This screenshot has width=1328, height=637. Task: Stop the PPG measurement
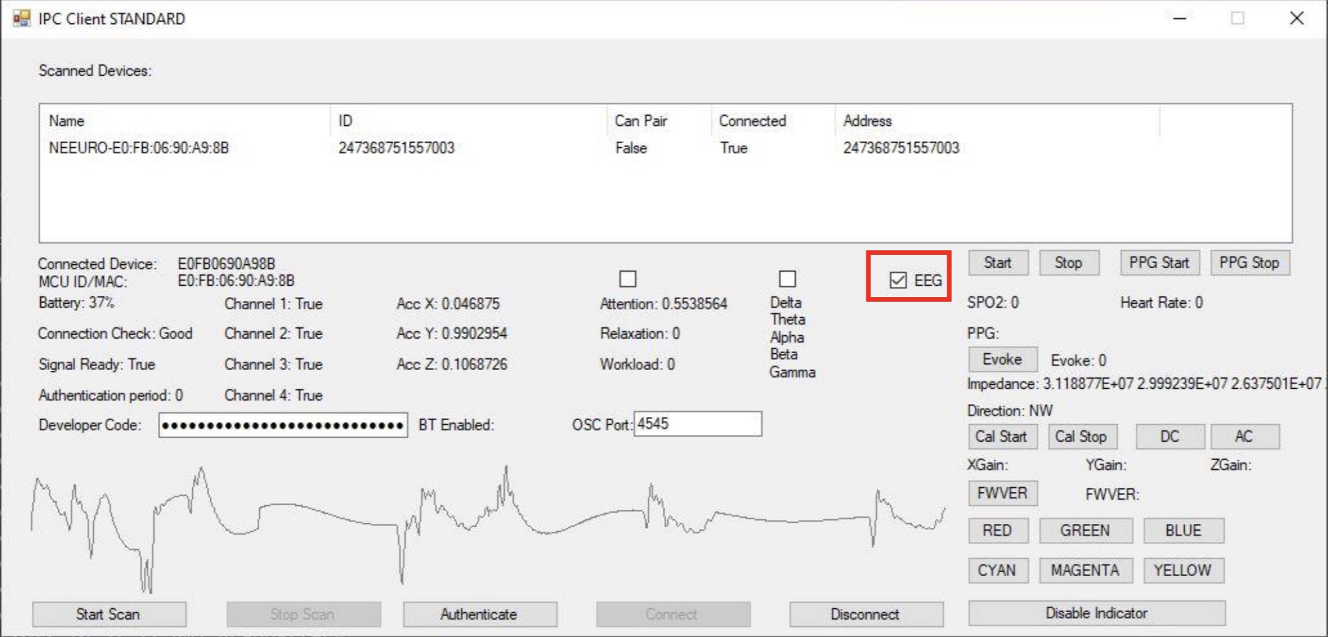pos(1249,263)
